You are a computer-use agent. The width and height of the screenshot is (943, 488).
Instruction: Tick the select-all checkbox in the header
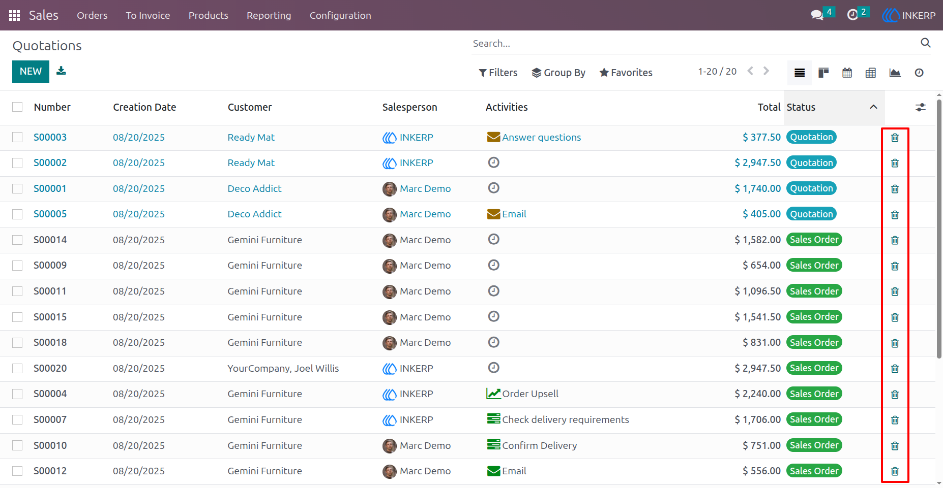click(17, 107)
